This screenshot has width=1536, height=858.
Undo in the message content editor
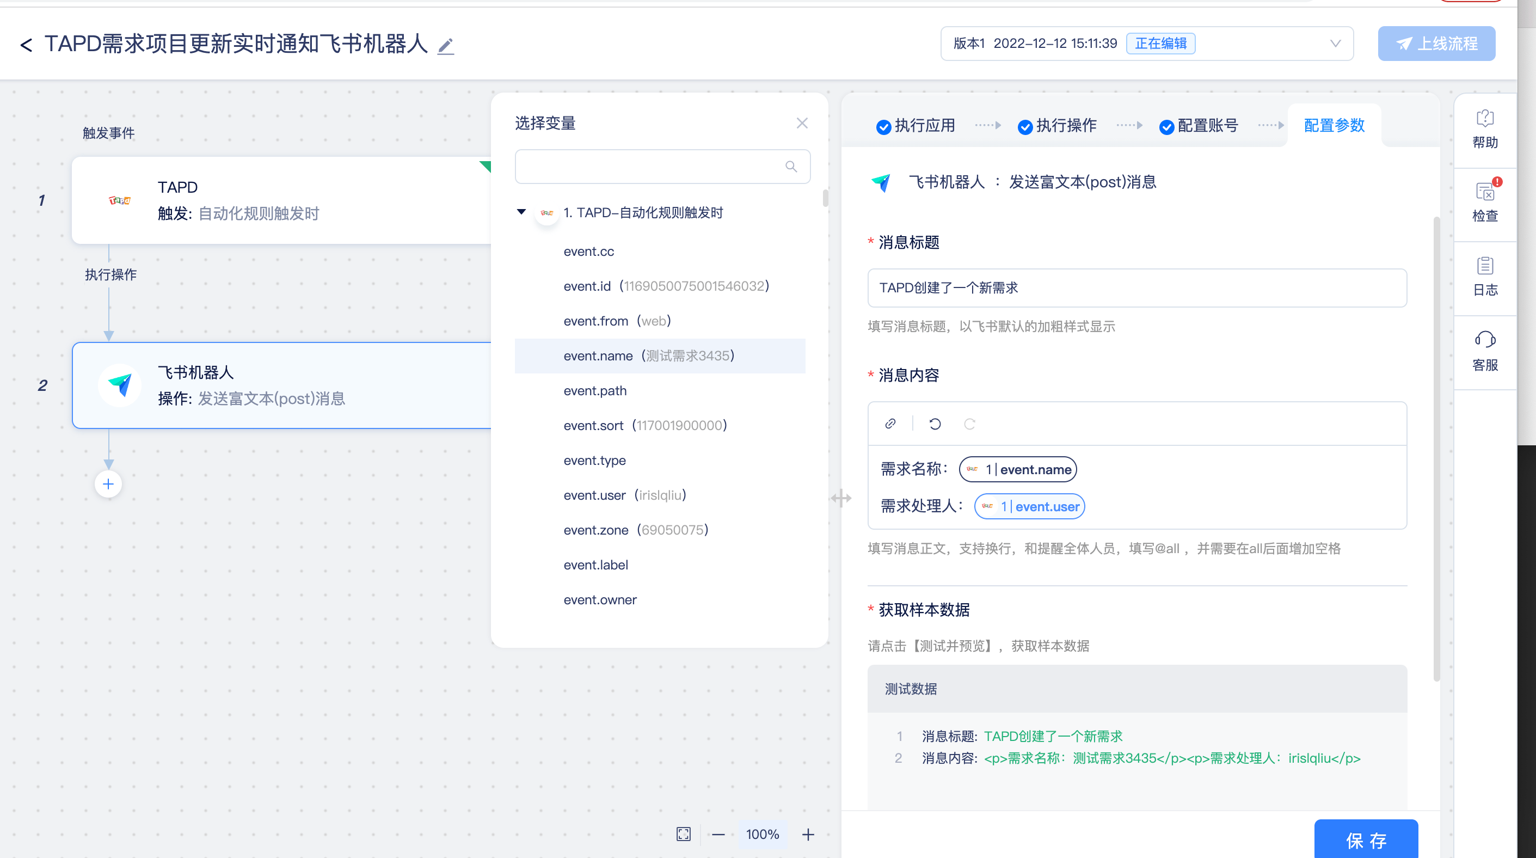[x=935, y=424]
